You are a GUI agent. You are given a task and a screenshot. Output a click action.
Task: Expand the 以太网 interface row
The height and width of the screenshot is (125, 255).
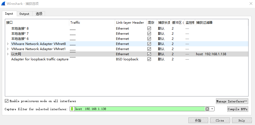pyautogui.click(x=8, y=54)
